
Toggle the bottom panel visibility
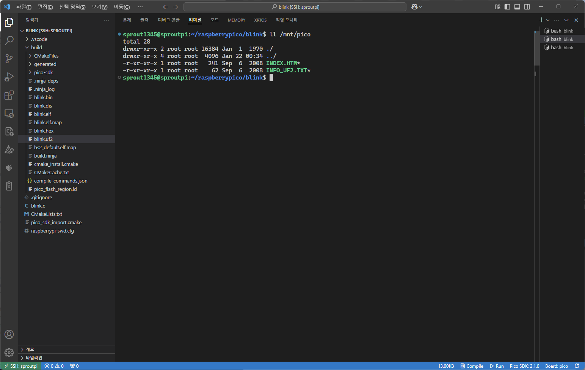(517, 7)
